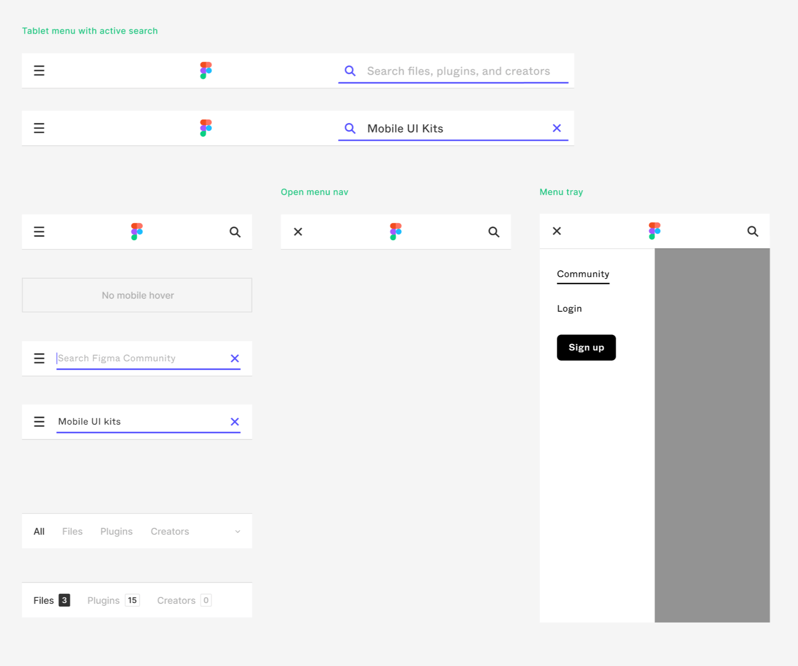Switch to the Creators filter tab without badge

pyautogui.click(x=169, y=531)
